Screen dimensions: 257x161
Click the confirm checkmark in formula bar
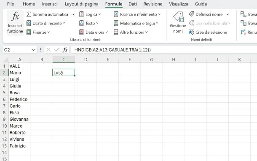pos(57,50)
